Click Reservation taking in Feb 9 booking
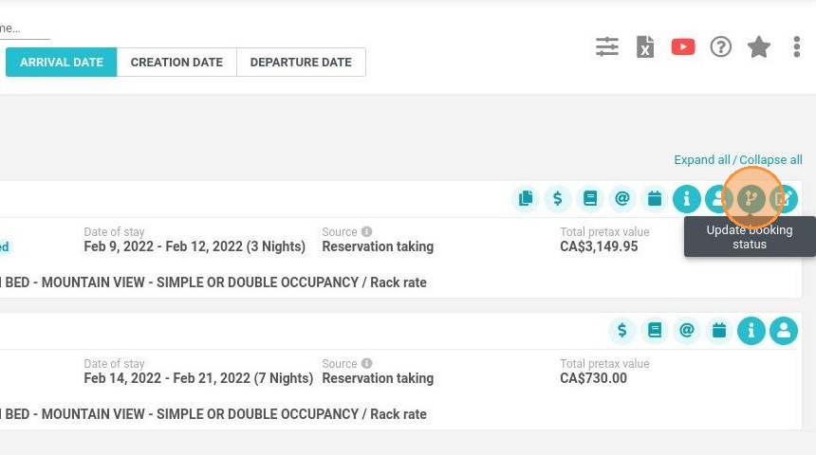Screen dimensions: 816x455 pyautogui.click(x=378, y=246)
